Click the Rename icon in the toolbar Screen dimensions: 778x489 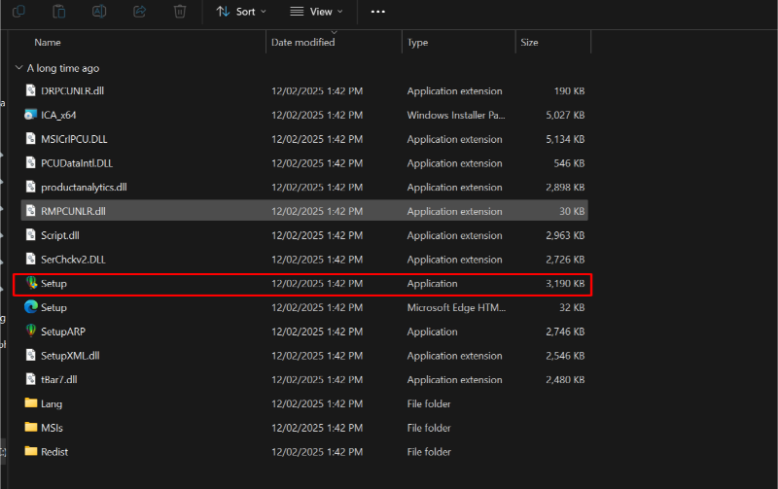(x=98, y=11)
